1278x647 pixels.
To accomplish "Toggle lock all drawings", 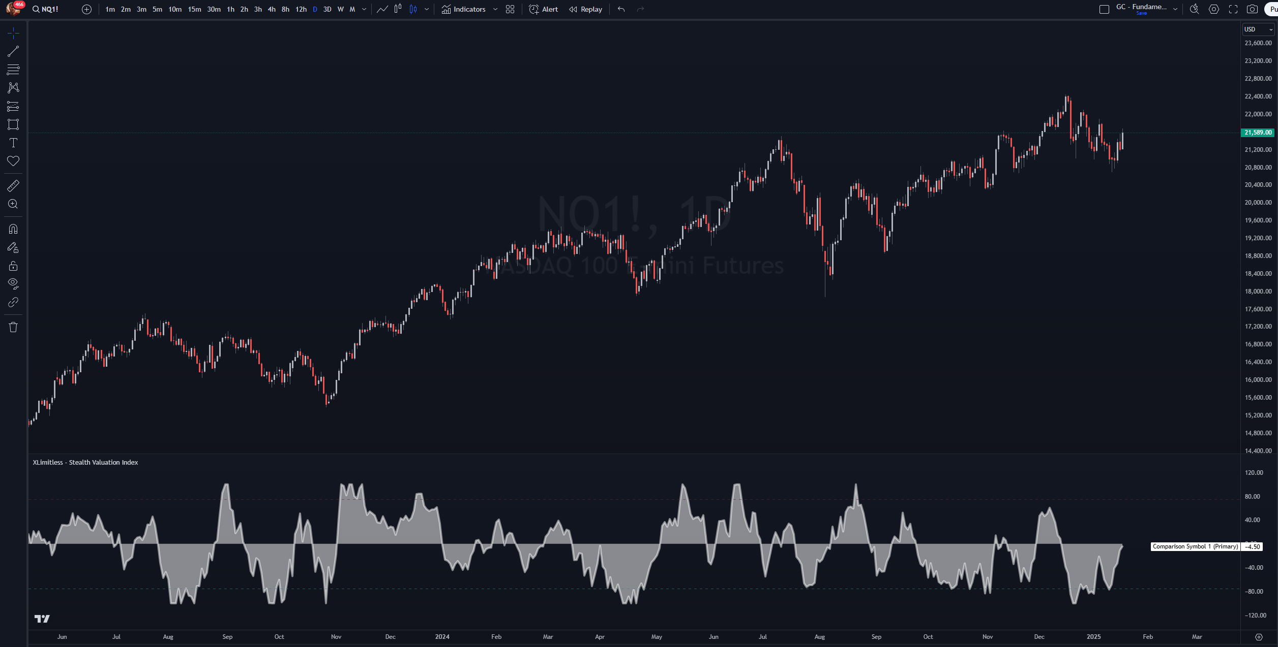I will click(x=13, y=266).
